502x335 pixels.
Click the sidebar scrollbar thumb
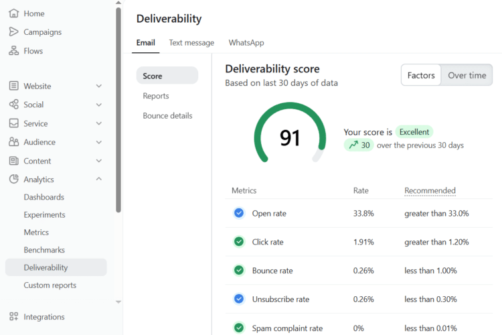[118, 110]
